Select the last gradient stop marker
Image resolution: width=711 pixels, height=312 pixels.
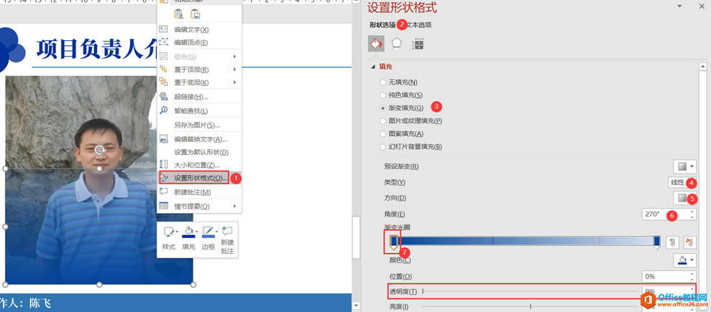coord(656,242)
